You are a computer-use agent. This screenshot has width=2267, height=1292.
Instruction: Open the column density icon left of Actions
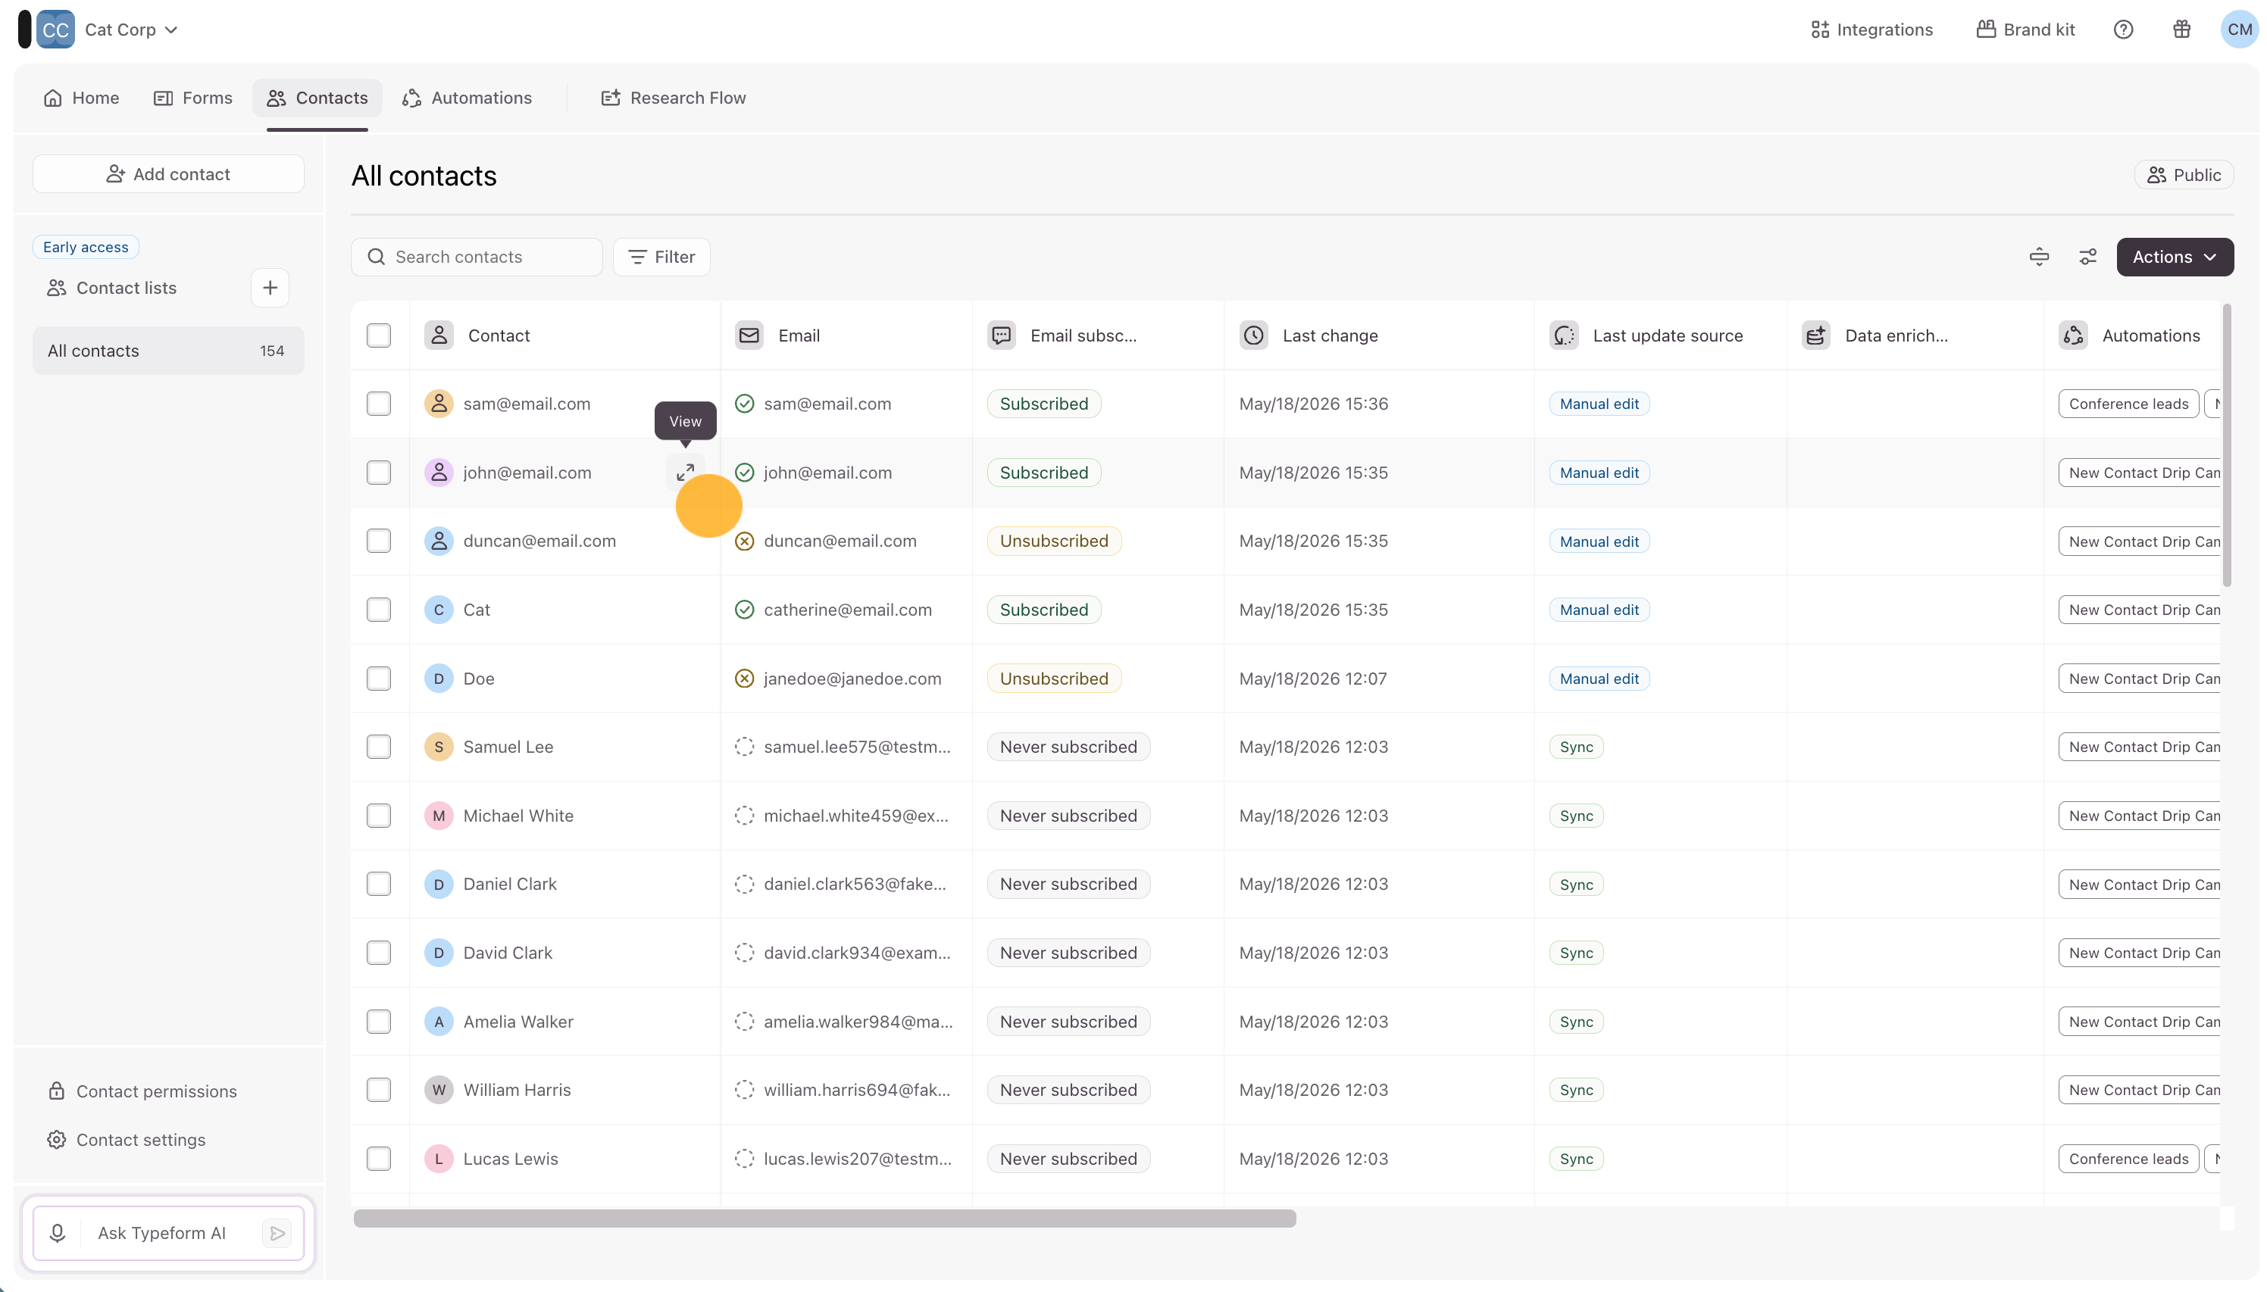point(2039,257)
